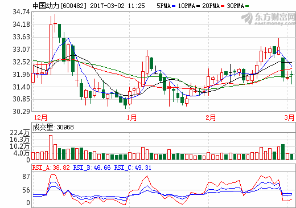
Task: Click the RSI_C:49.31 indicator label
Action: pyautogui.click(x=133, y=168)
